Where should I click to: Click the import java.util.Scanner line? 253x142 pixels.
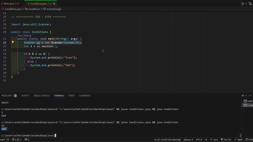click(x=31, y=24)
